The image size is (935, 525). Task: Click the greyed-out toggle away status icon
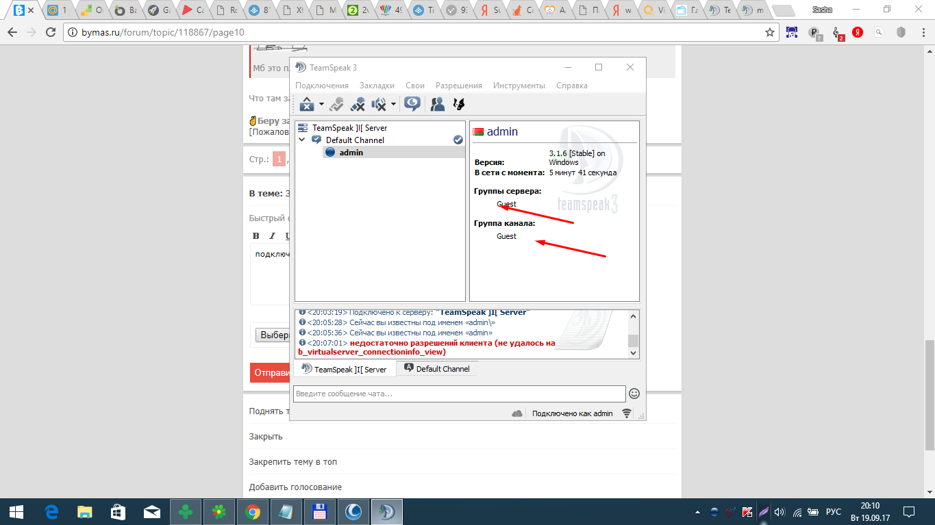click(336, 104)
